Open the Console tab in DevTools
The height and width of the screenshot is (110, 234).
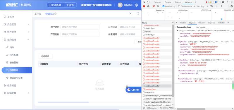coord(168,2)
